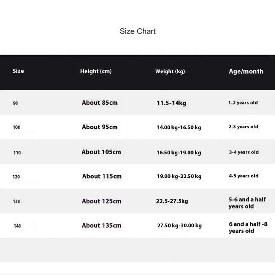Click the Size Chart title
275x275 pixels.
137,32
